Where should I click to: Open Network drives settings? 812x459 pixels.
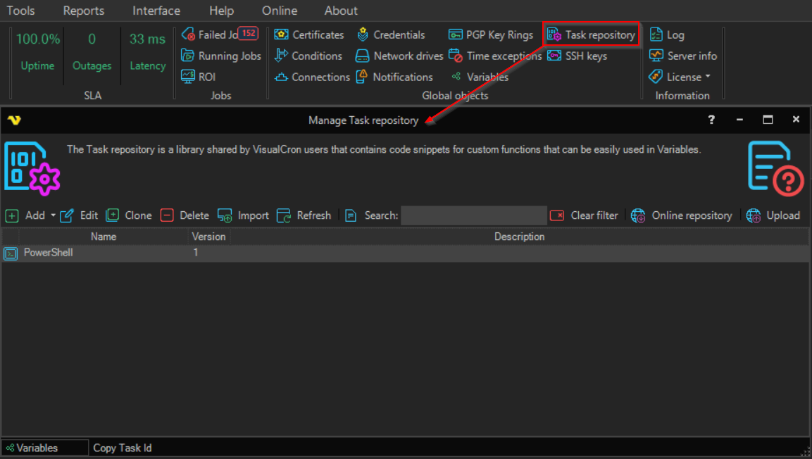pyautogui.click(x=399, y=56)
